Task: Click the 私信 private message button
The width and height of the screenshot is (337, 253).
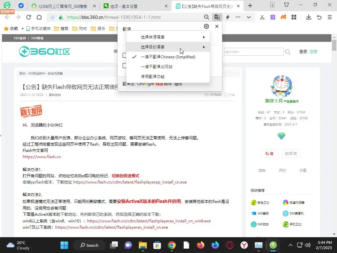Action: click(269, 154)
